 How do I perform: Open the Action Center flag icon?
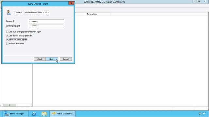pyautogui.click(x=204, y=113)
